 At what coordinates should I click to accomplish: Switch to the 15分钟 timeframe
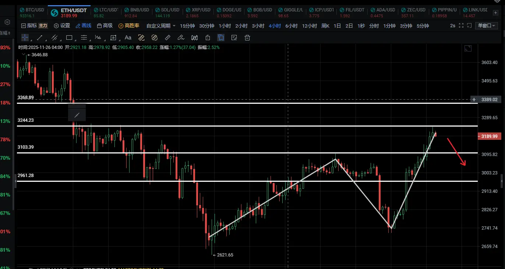[187, 26]
